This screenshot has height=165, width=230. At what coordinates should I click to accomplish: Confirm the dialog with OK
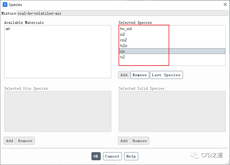coord(96,156)
